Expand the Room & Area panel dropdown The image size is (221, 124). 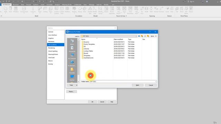coord(121,16)
